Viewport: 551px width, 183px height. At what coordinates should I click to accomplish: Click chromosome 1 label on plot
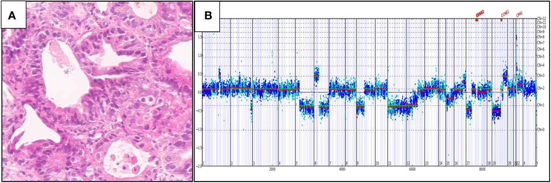[x=203, y=164]
